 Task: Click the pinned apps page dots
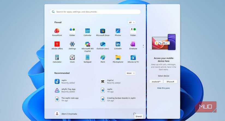point(143,46)
